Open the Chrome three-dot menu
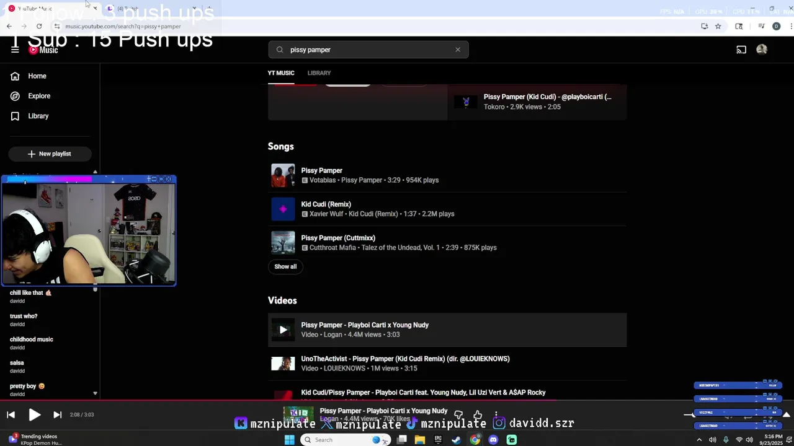 pos(790,26)
